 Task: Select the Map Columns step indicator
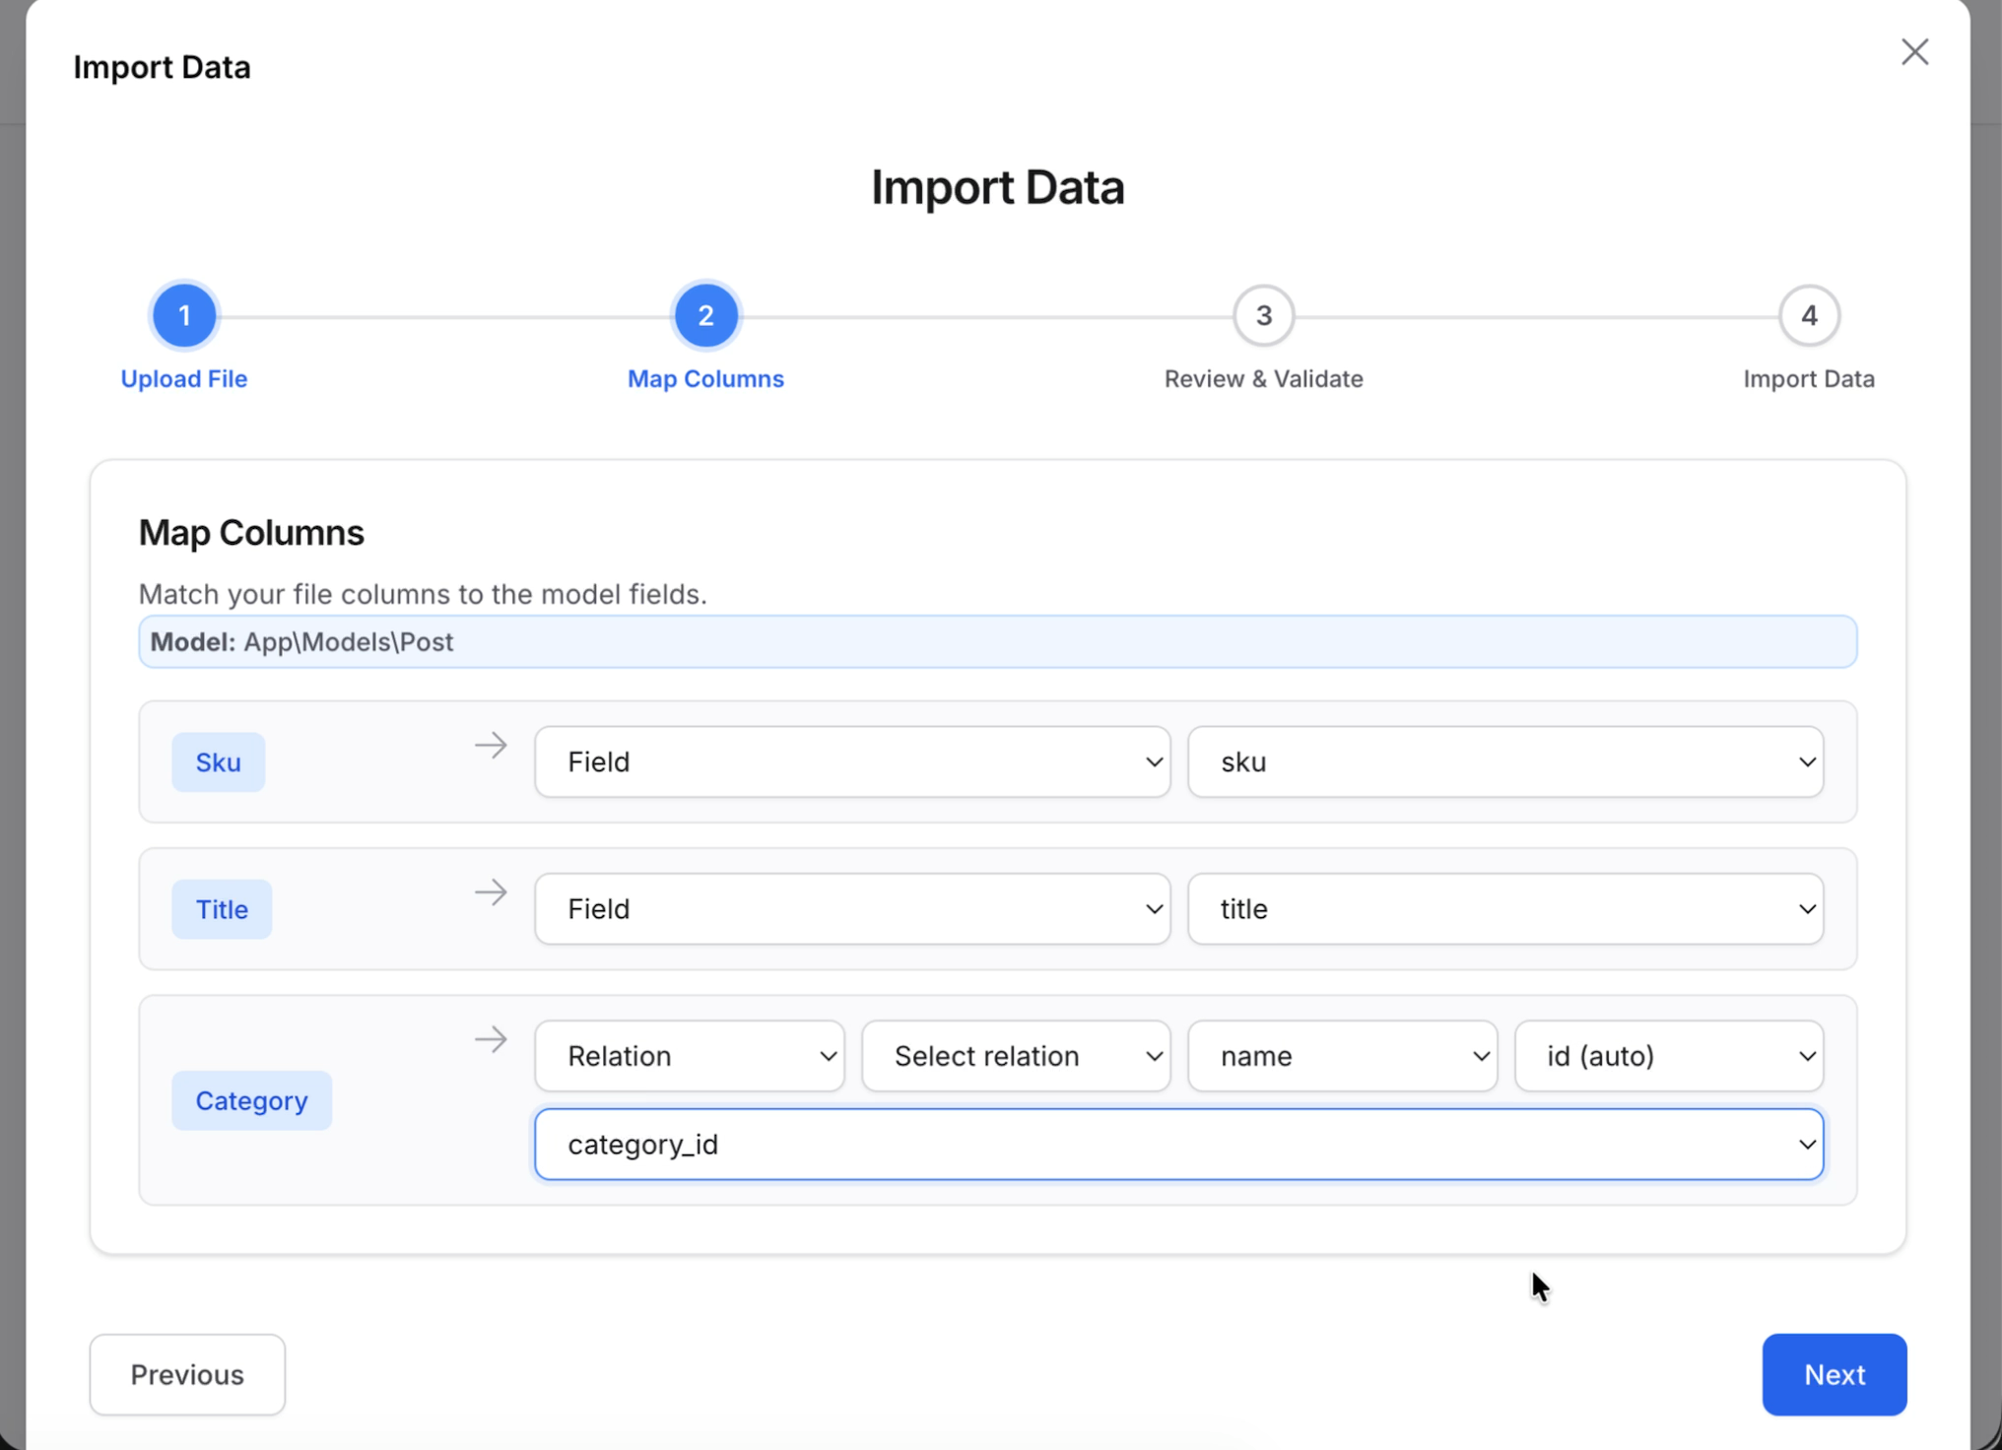[x=704, y=315]
